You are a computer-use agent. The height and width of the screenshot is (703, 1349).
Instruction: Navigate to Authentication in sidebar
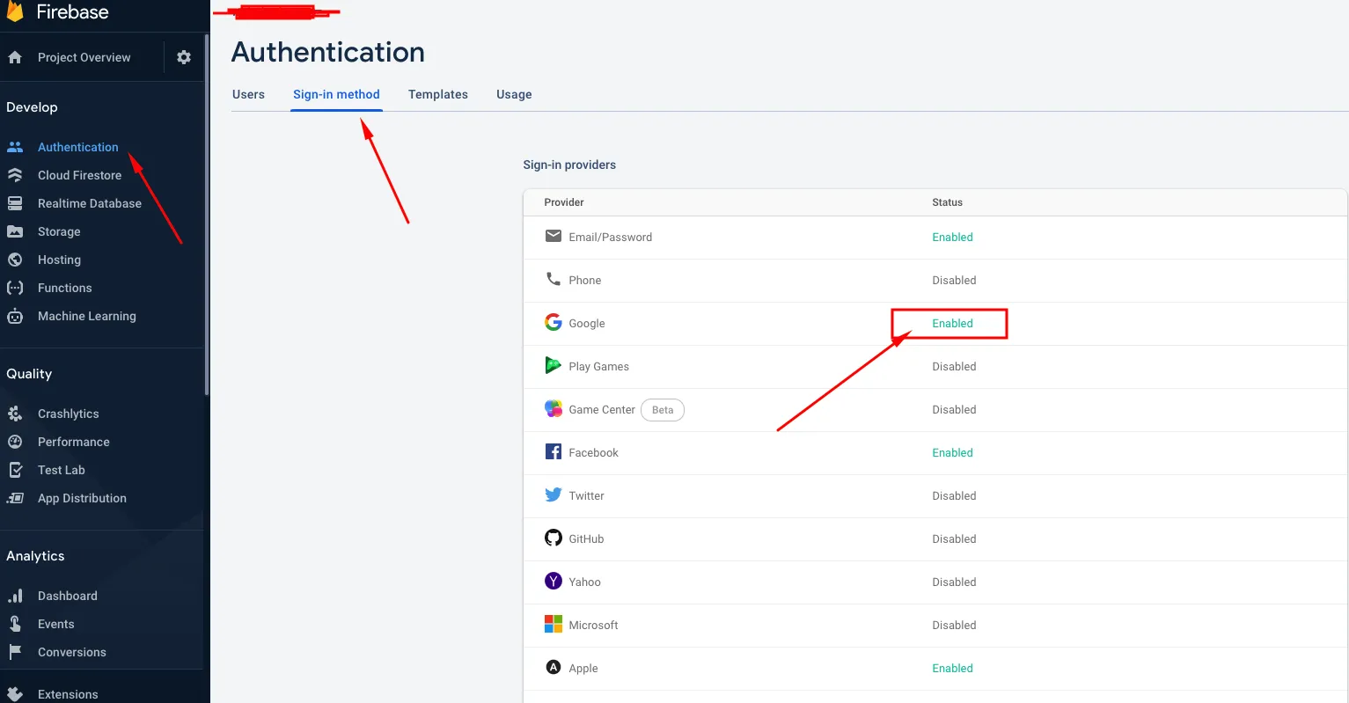[x=78, y=147]
